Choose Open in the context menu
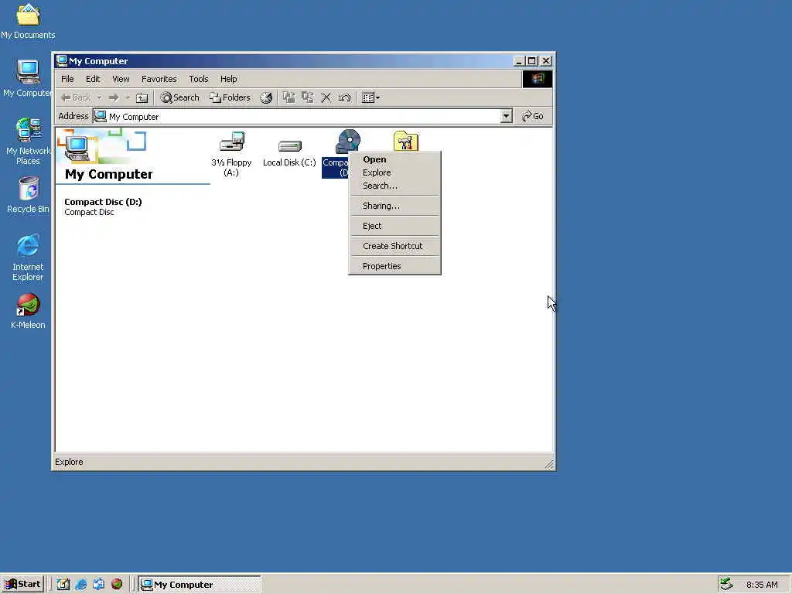 [394, 159]
